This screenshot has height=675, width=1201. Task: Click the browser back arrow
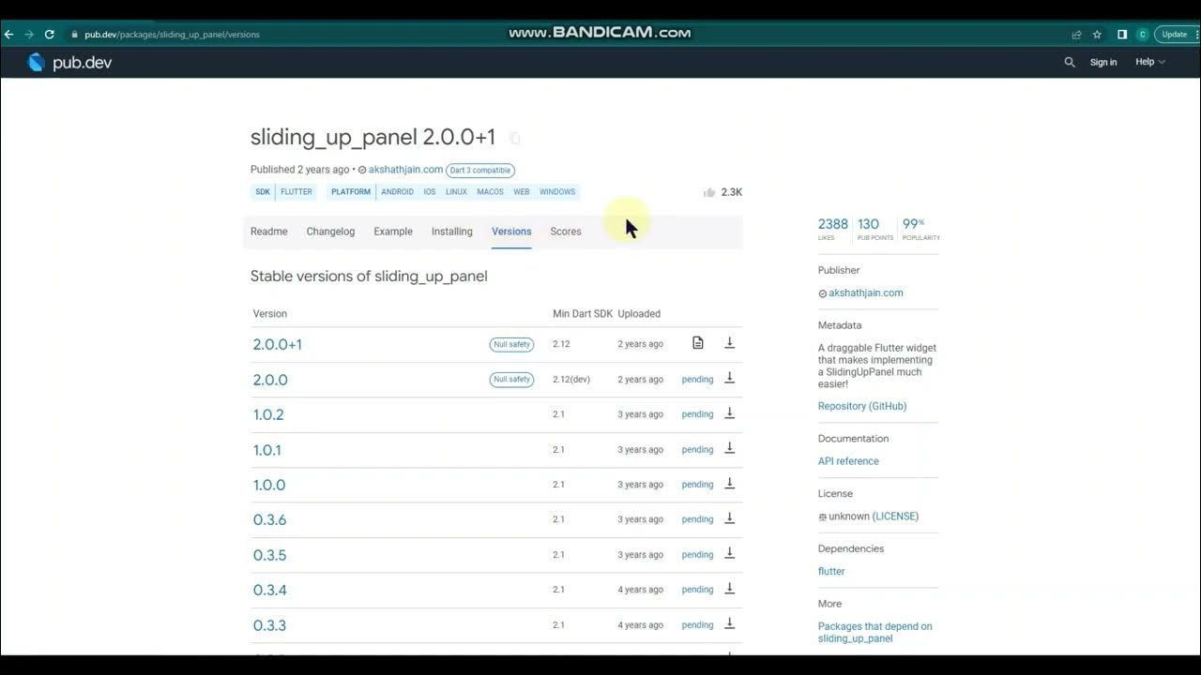(9, 34)
